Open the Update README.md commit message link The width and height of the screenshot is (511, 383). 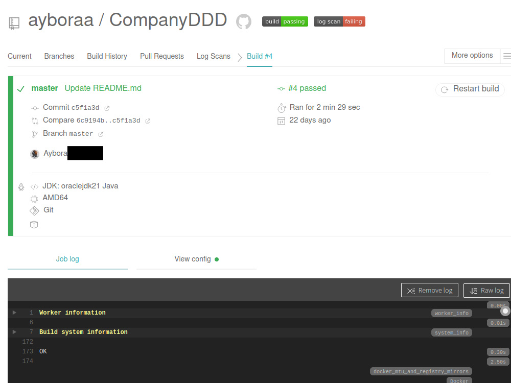(103, 88)
